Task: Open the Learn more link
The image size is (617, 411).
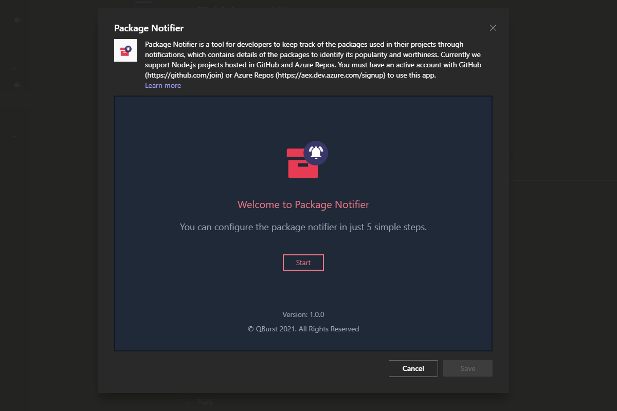Action: (163, 85)
